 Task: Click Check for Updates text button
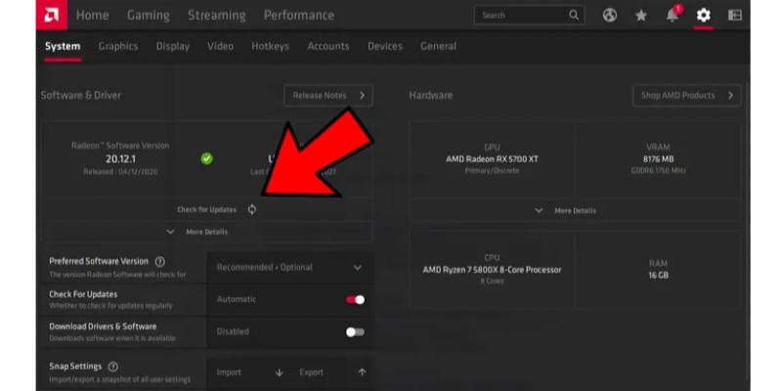[206, 210]
